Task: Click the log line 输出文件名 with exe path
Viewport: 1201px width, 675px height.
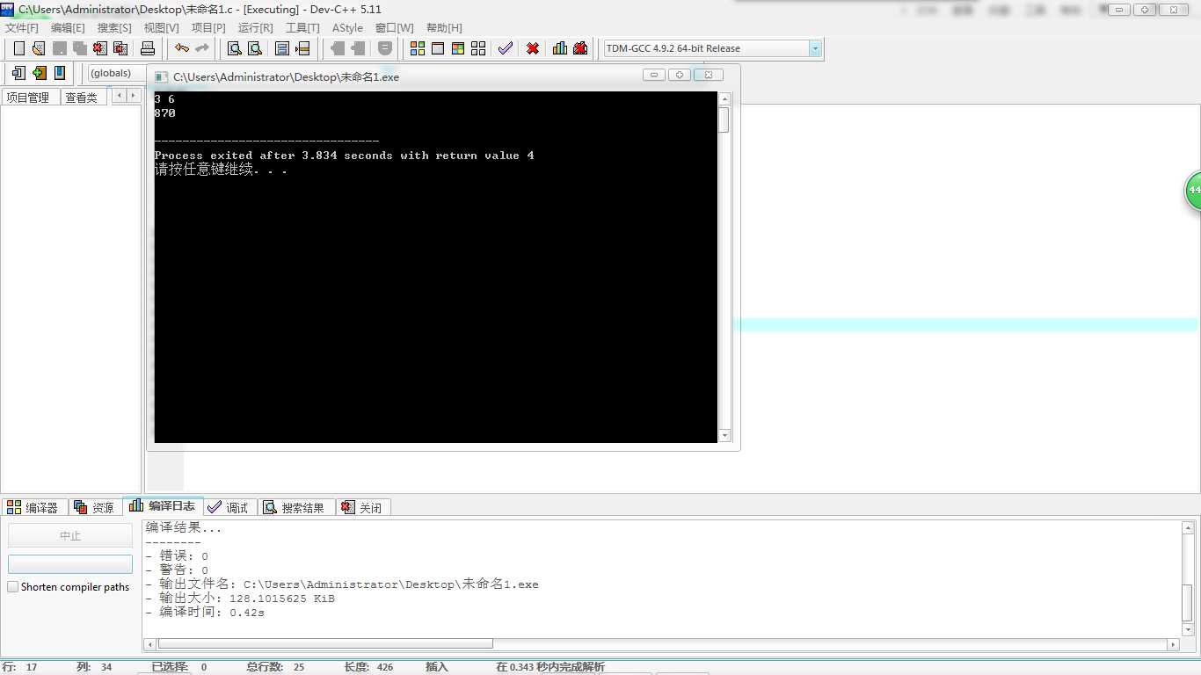Action: 342,584
